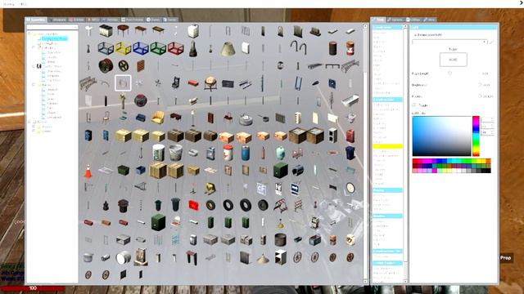
Task: Click the tool list scrollbar
Action: [405, 154]
